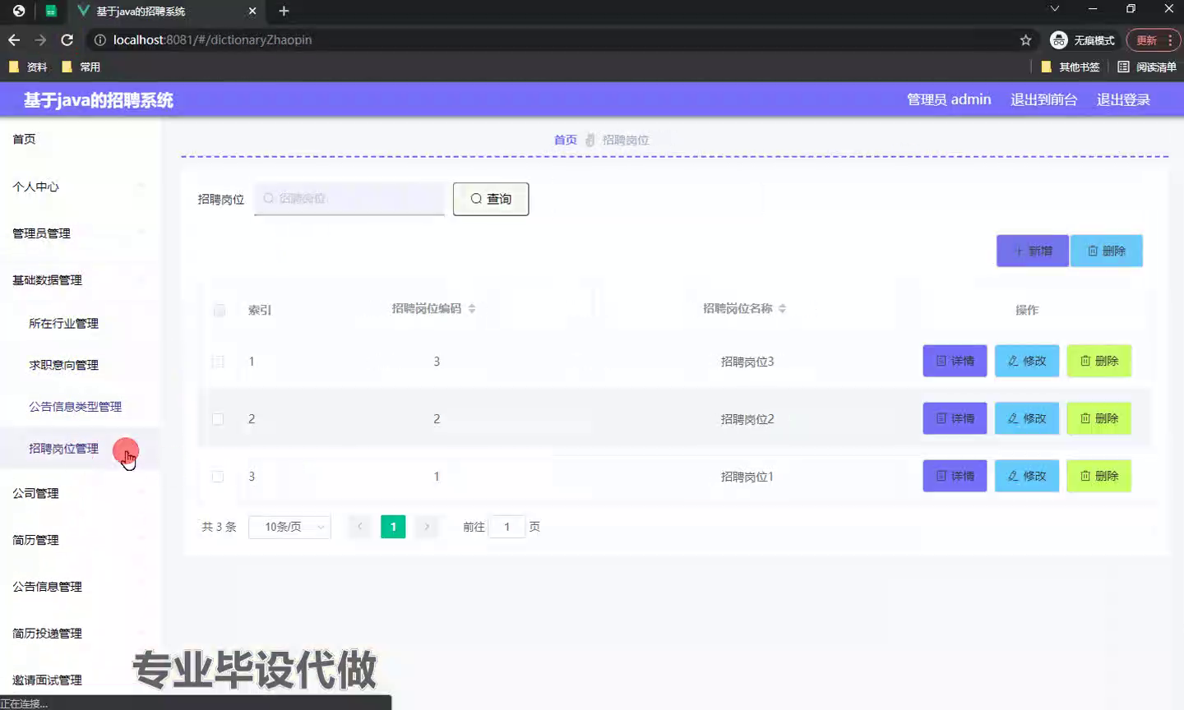Screen dimensions: 1184x710
Task: Reload the page with refresh icon
Action: tap(67, 39)
